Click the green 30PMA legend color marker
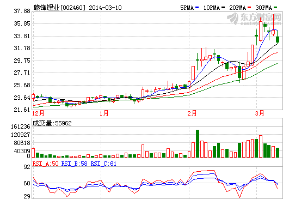 [275, 8]
